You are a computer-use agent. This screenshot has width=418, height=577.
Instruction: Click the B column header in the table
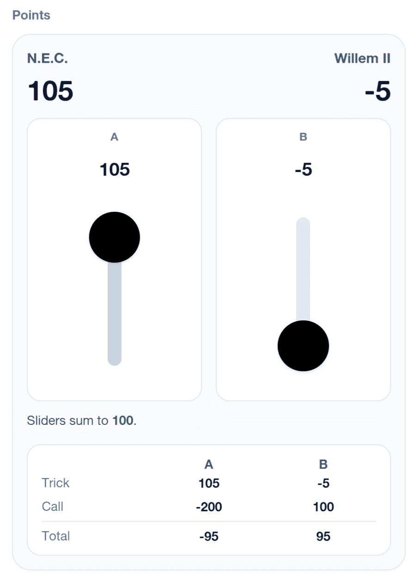[x=323, y=465]
